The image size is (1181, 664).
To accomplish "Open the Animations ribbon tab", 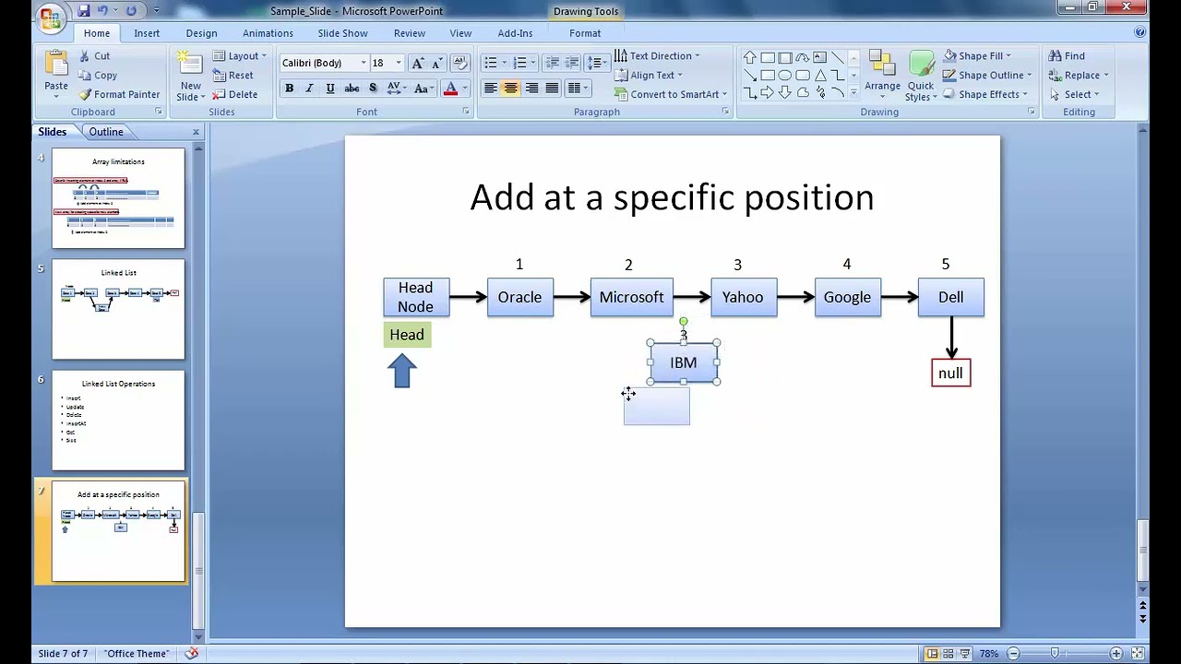I will tap(268, 33).
